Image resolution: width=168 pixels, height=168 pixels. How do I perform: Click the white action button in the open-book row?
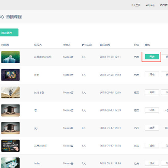[152, 92]
